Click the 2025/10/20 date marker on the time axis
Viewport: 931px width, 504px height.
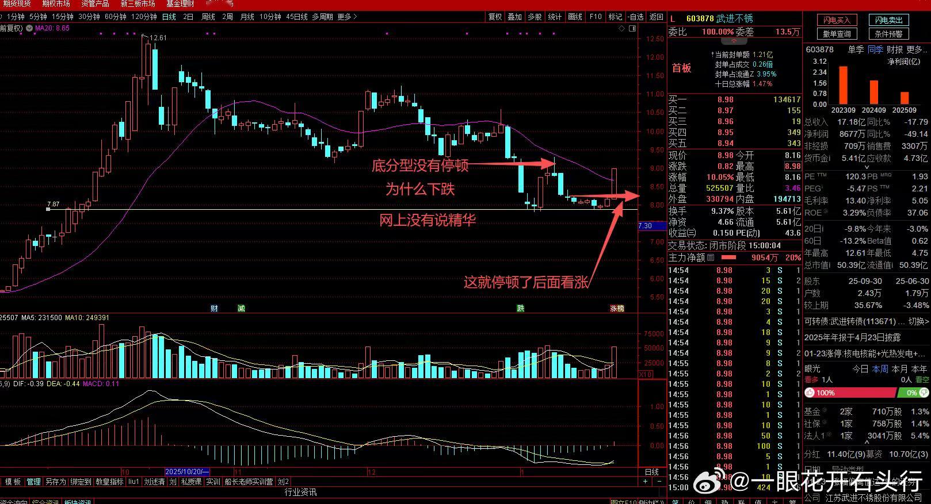pos(188,472)
